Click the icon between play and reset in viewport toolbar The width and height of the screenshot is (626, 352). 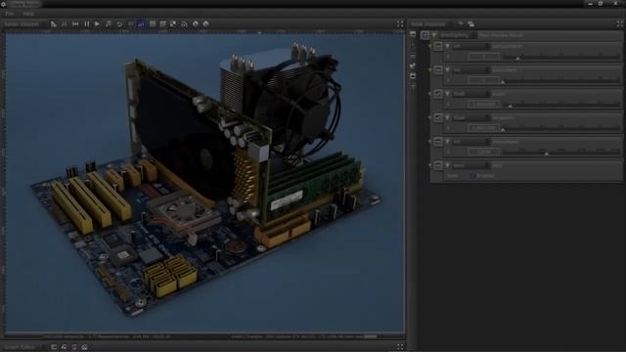(x=109, y=23)
